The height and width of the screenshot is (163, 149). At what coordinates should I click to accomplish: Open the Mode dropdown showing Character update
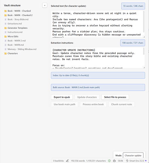(133, 156)
